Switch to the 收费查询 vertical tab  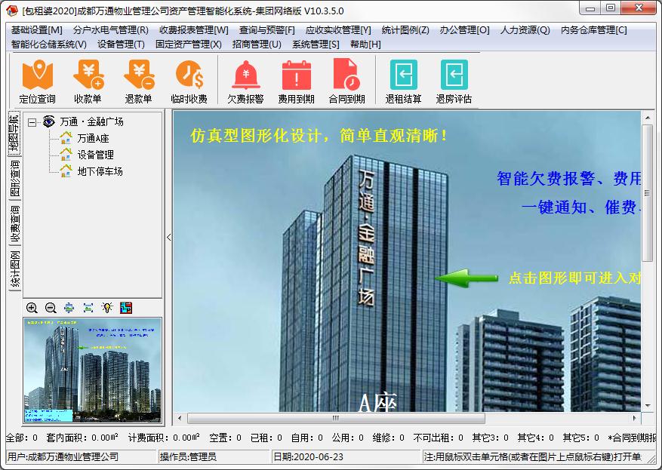(15, 223)
